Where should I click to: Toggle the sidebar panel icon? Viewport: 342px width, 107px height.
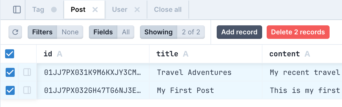pyautogui.click(x=17, y=10)
